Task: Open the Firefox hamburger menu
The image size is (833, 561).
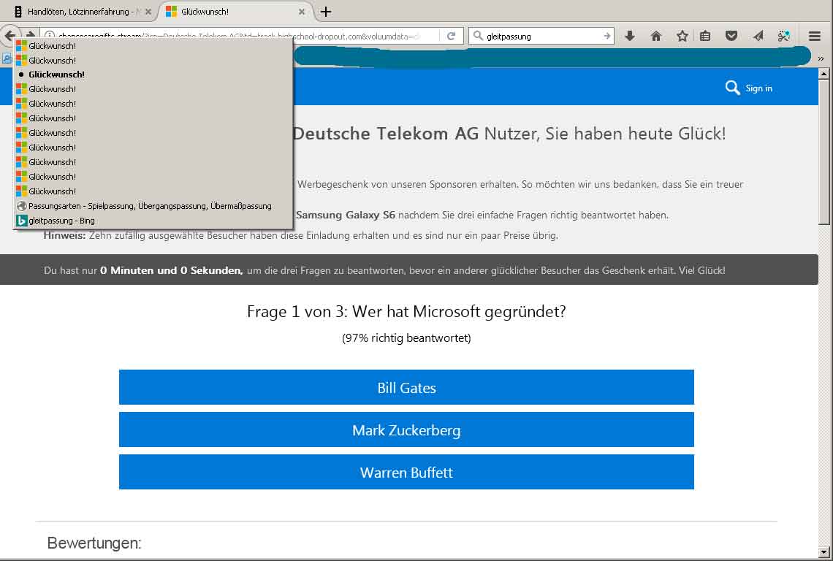Action: tap(815, 36)
